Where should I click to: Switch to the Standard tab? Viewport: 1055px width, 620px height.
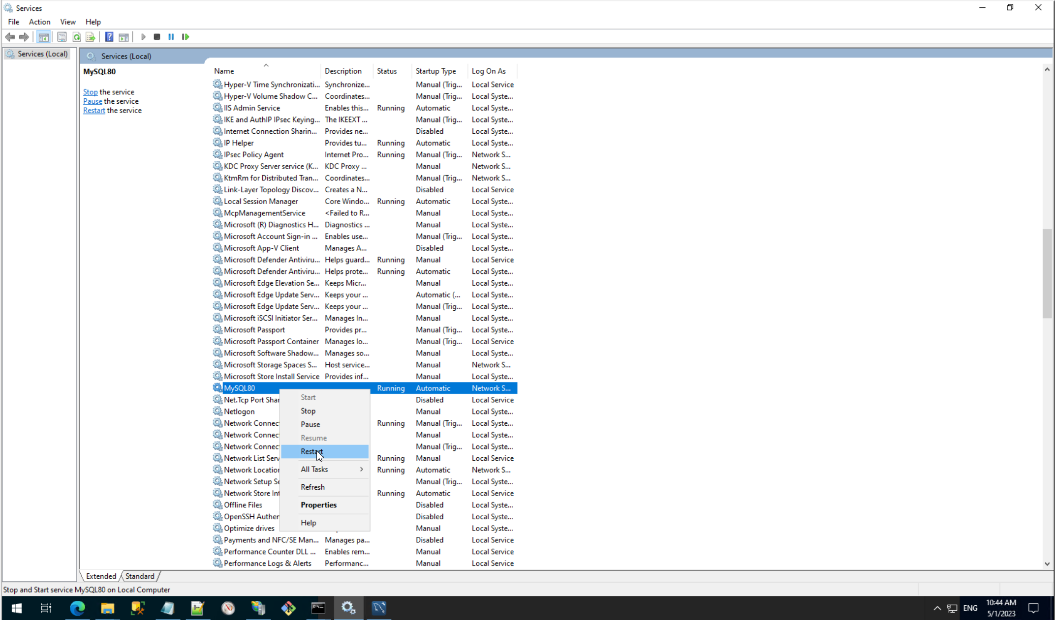(x=140, y=576)
